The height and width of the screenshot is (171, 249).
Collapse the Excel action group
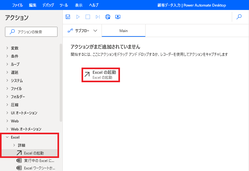[7, 137]
